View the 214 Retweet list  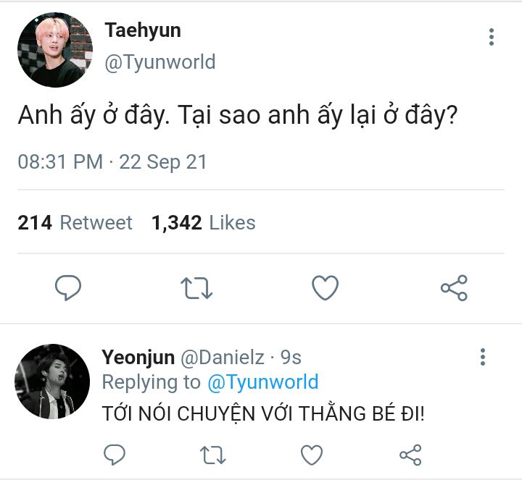coord(75,222)
